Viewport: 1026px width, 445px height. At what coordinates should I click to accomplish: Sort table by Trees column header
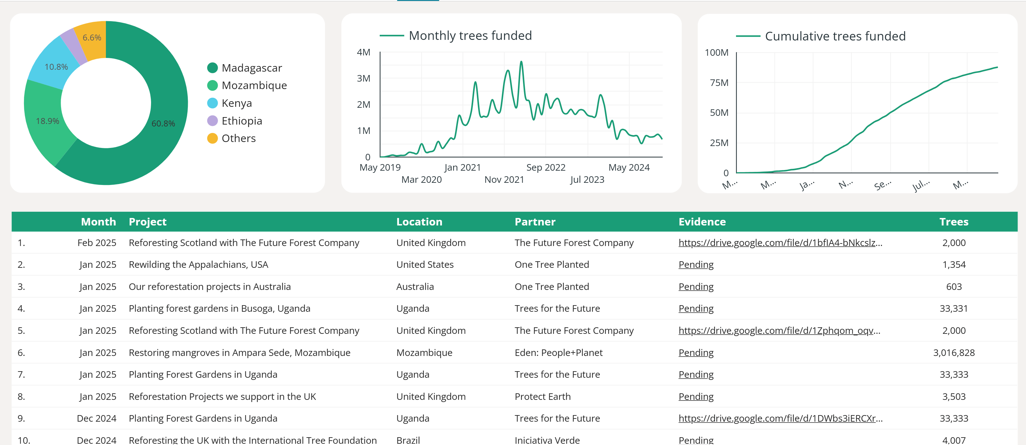(953, 222)
